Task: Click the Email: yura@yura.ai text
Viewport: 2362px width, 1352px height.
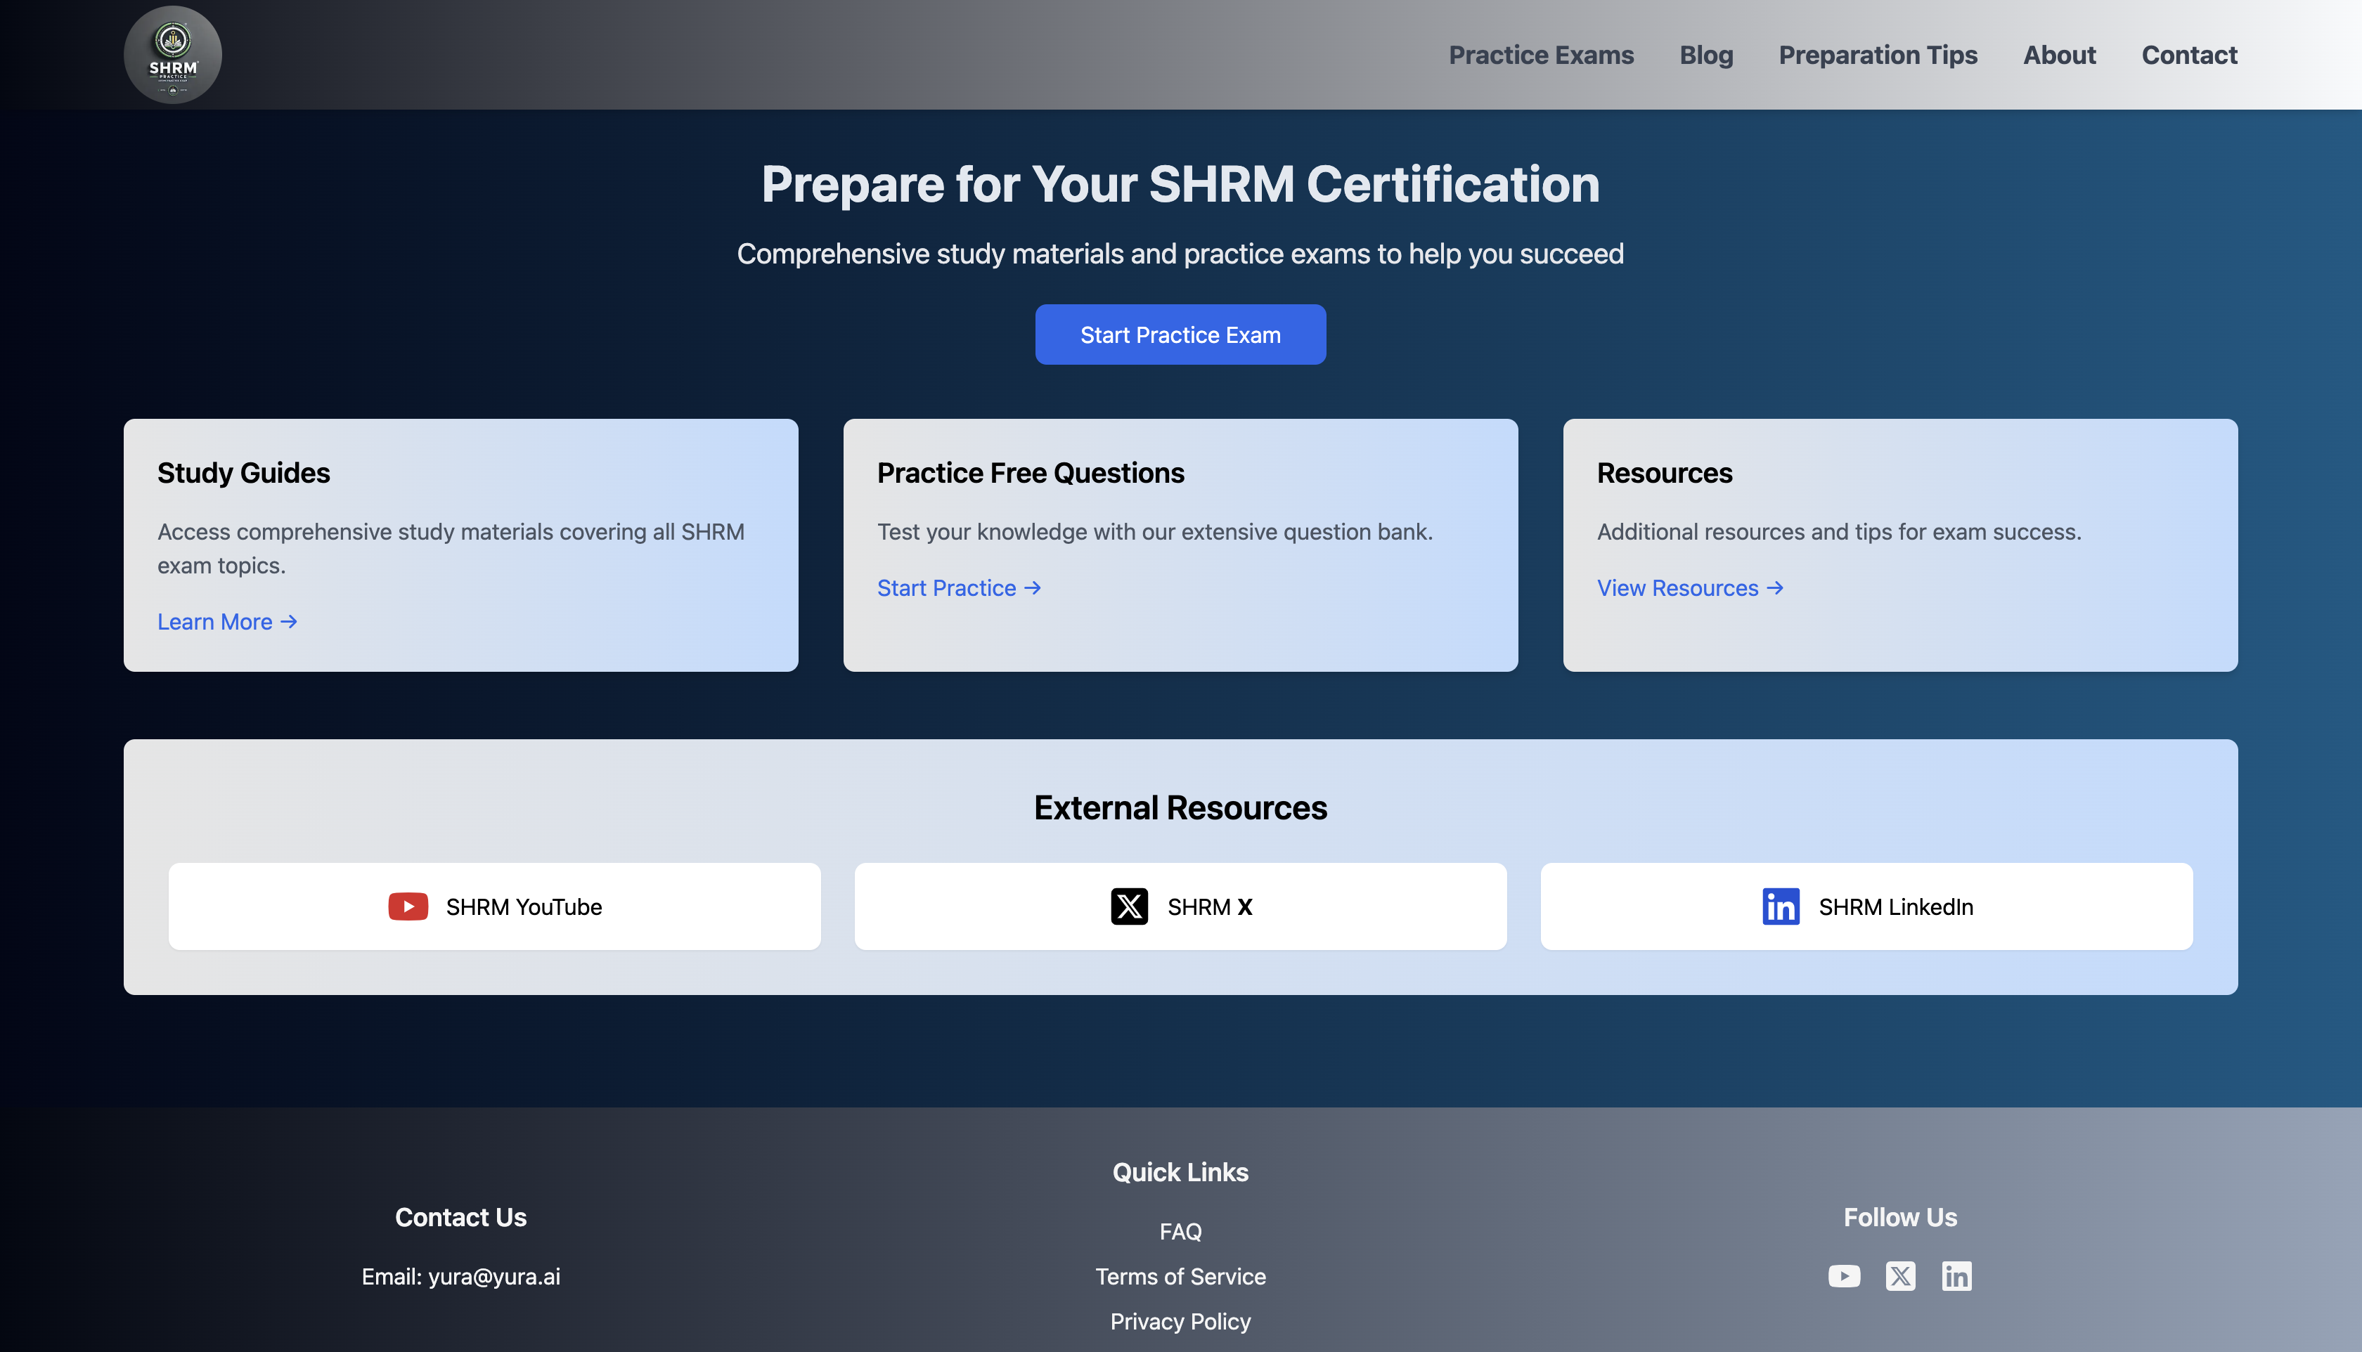Action: pos(460,1276)
